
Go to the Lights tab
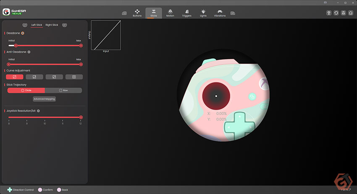coord(203,13)
